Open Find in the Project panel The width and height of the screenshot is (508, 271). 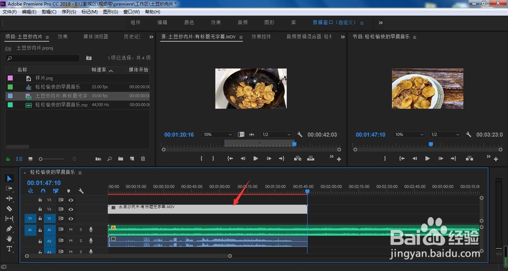click(110, 159)
